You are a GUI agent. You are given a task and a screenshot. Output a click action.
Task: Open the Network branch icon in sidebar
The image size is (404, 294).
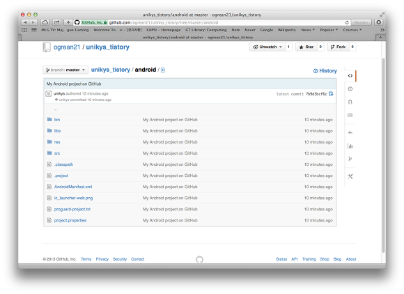350,159
